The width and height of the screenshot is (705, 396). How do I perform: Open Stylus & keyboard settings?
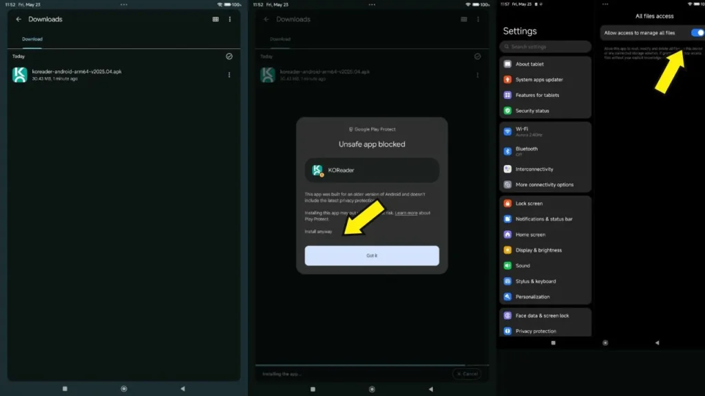(545, 281)
